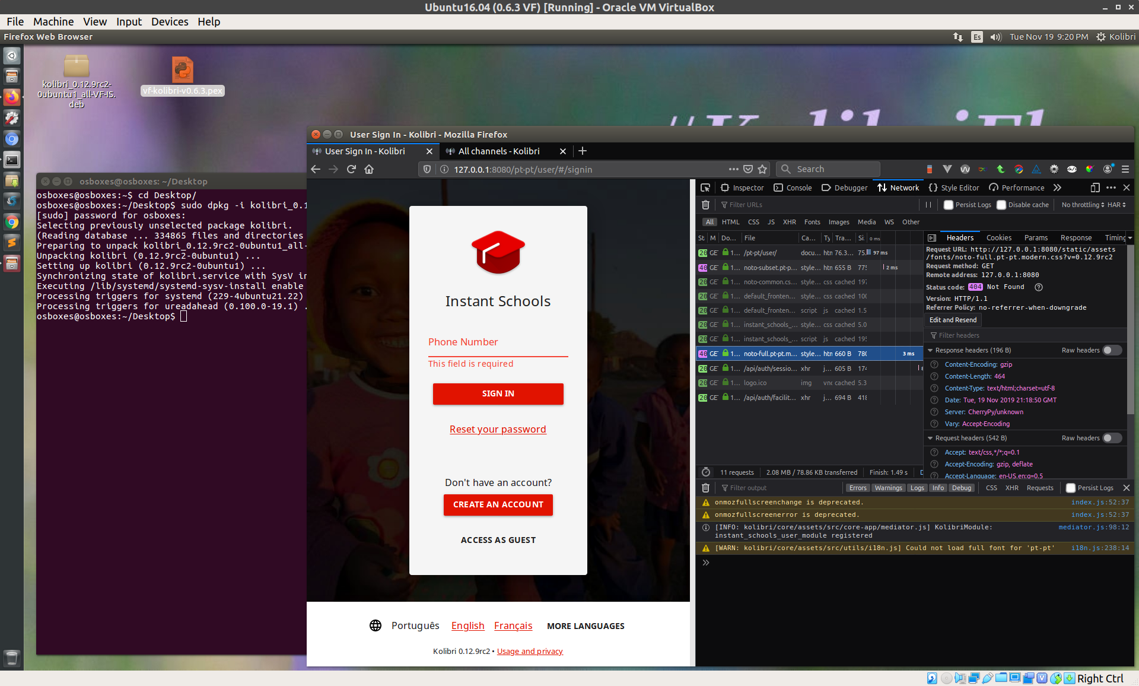Switch to the Console devtools tab

(793, 188)
